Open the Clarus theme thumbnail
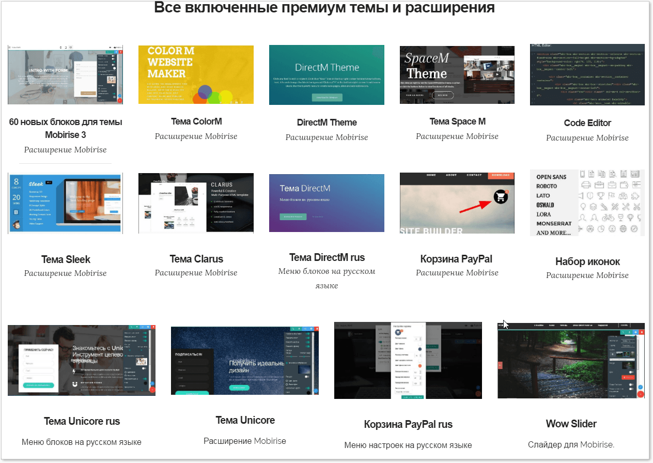This screenshot has height=463, width=653. pos(196,204)
